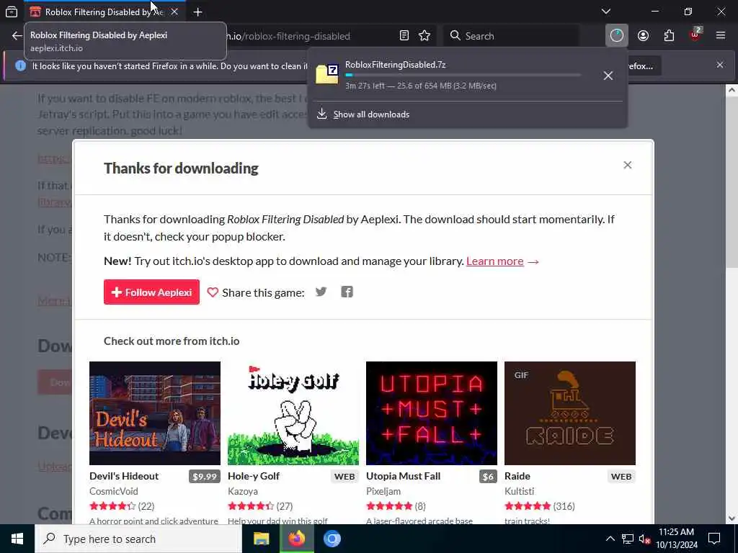Open the blue circular taskbar app
The image size is (738, 553).
[x=332, y=539]
